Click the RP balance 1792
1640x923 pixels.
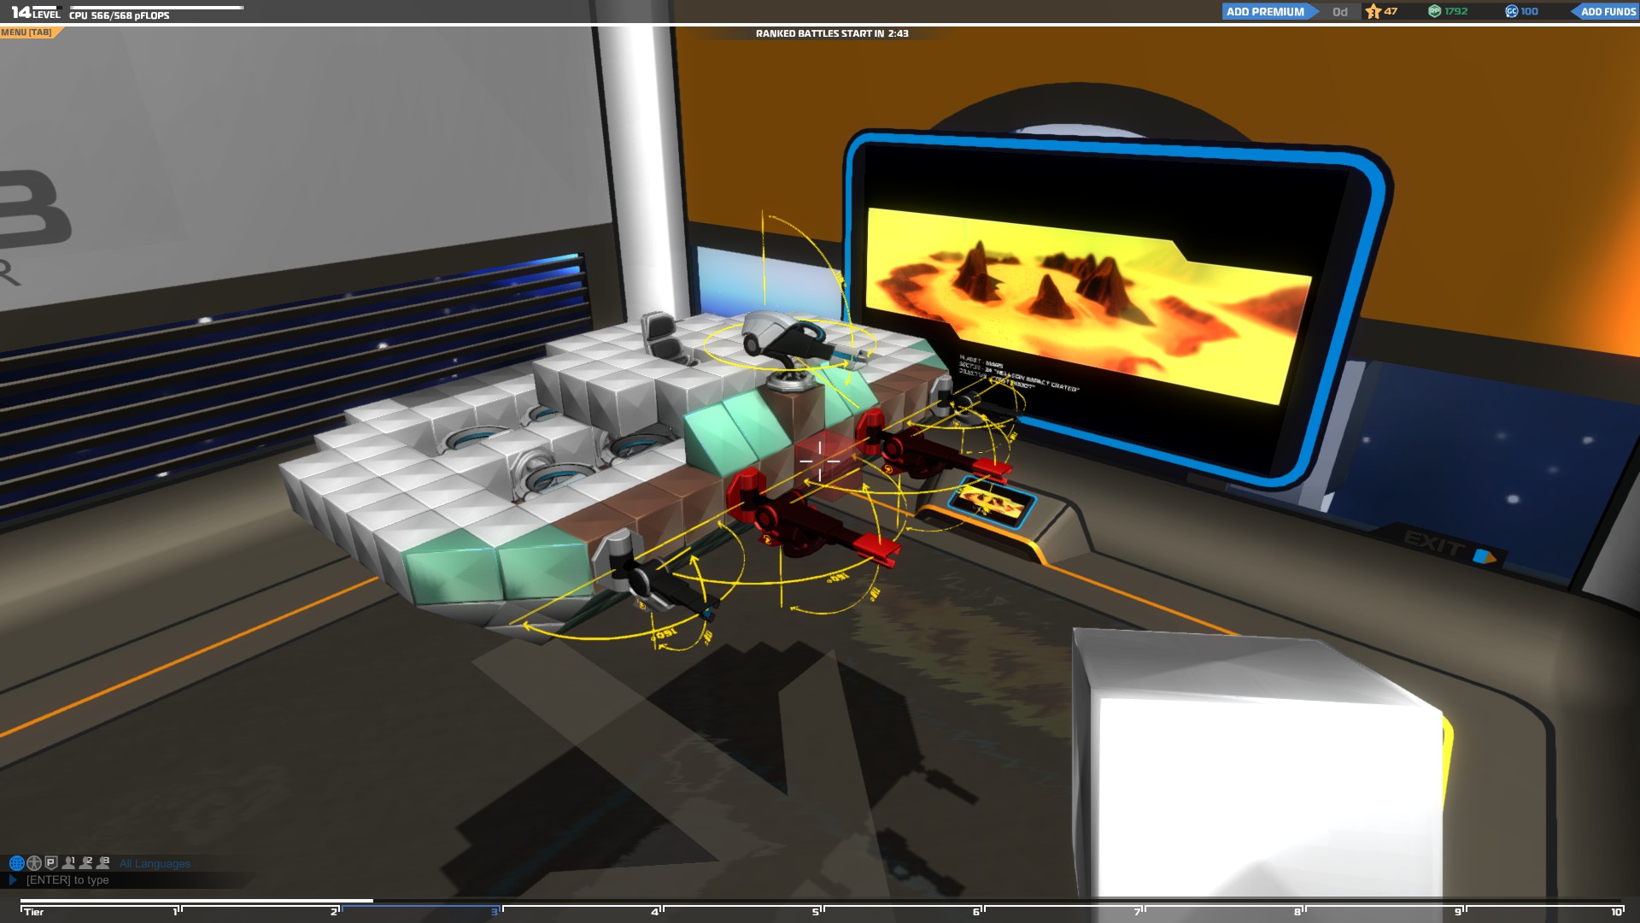[x=1456, y=11]
